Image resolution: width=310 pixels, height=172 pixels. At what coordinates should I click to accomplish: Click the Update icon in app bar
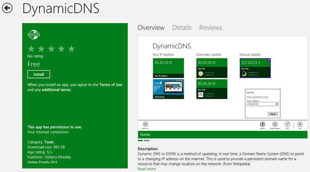click(262, 124)
